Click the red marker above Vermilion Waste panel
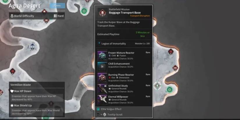The width and height of the screenshot is (240, 120). coord(13,71)
